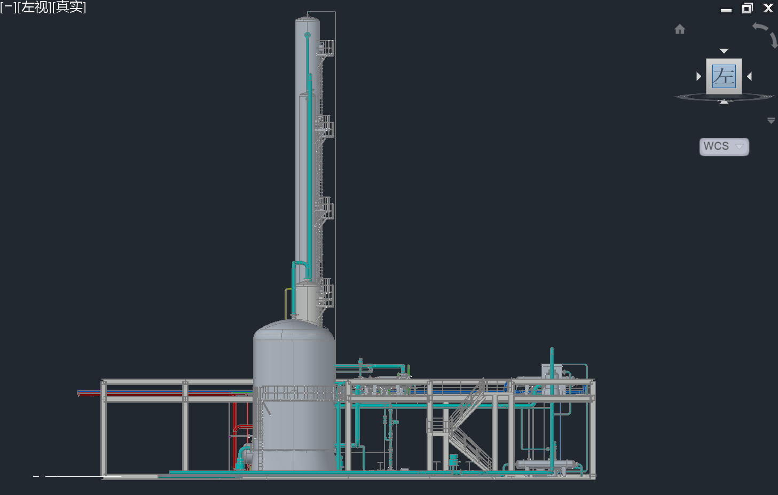Click ViewCube right side triangle arrow
Image resolution: width=778 pixels, height=495 pixels.
(x=750, y=76)
